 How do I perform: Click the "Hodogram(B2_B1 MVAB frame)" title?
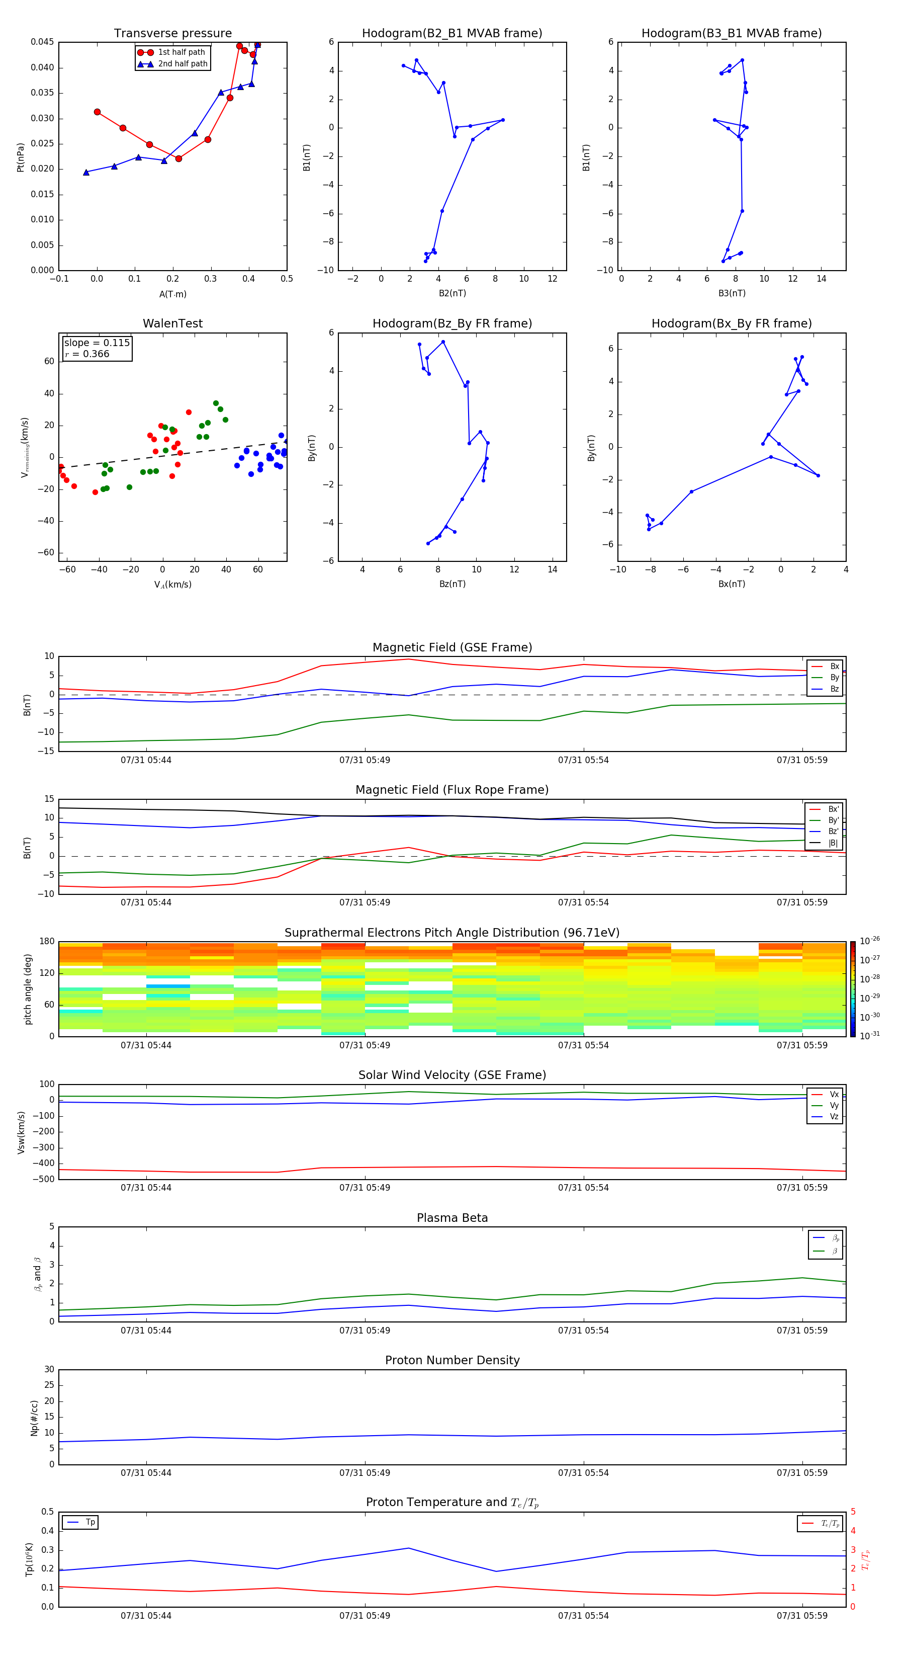[x=452, y=34]
